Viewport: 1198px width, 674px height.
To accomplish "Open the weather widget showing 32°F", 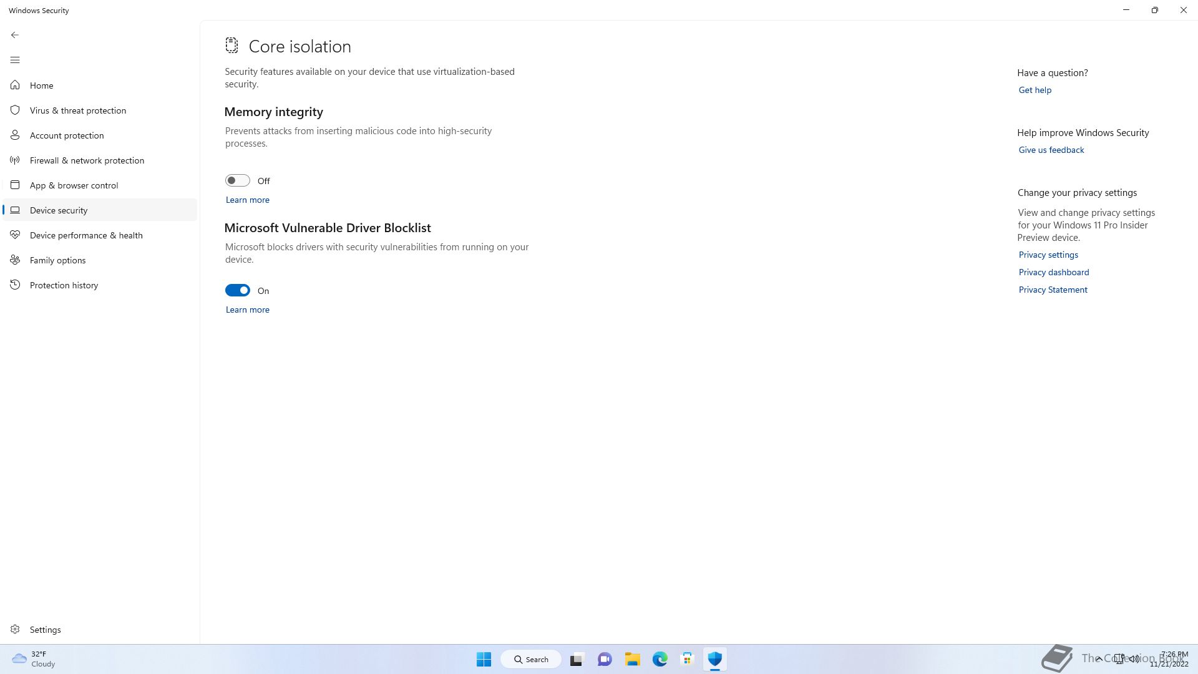I will pyautogui.click(x=34, y=659).
